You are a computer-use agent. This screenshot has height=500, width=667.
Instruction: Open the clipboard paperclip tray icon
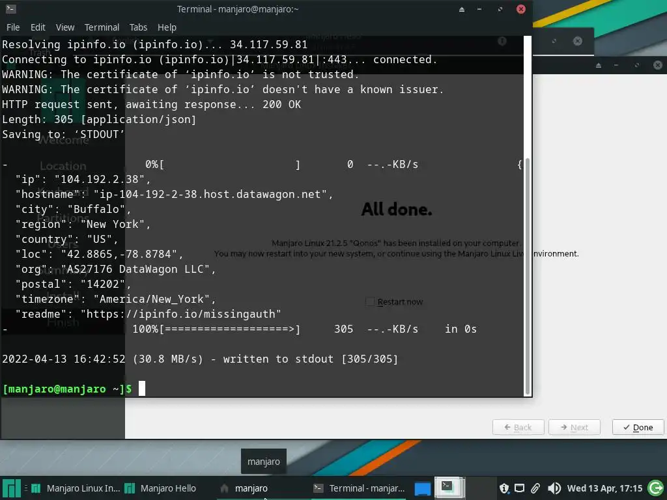[x=535, y=488]
